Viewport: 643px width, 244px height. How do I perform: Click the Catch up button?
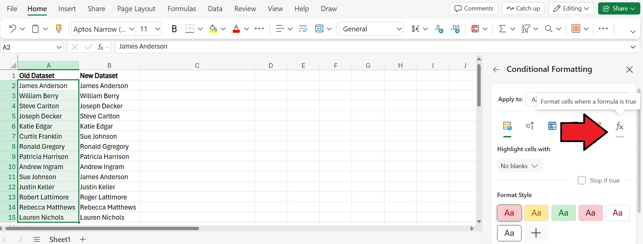[x=523, y=8]
